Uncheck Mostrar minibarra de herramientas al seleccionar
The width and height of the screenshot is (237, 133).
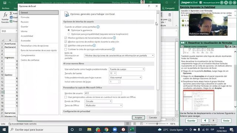[x=66, y=38]
